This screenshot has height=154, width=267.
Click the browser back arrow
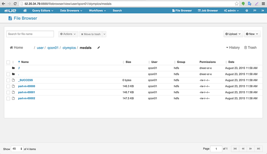pyautogui.click(x=3, y=4)
